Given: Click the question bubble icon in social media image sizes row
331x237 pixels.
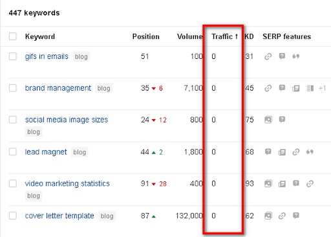Looking at the screenshot, I should (282, 119).
